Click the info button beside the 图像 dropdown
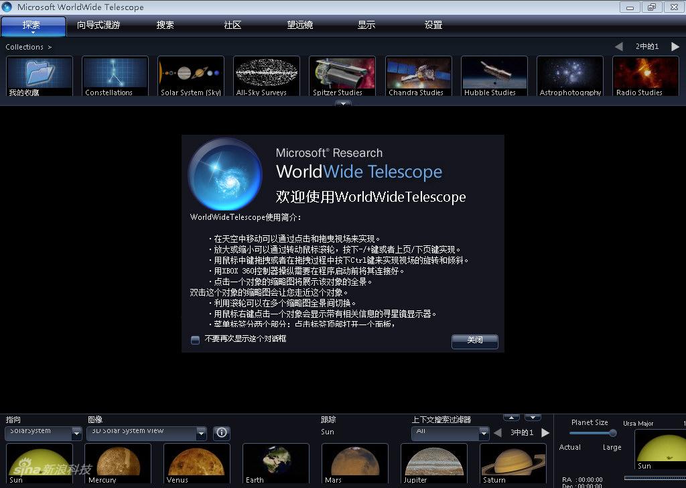 point(222,433)
